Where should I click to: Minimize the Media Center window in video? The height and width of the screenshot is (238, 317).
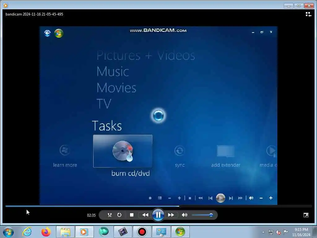point(253,32)
